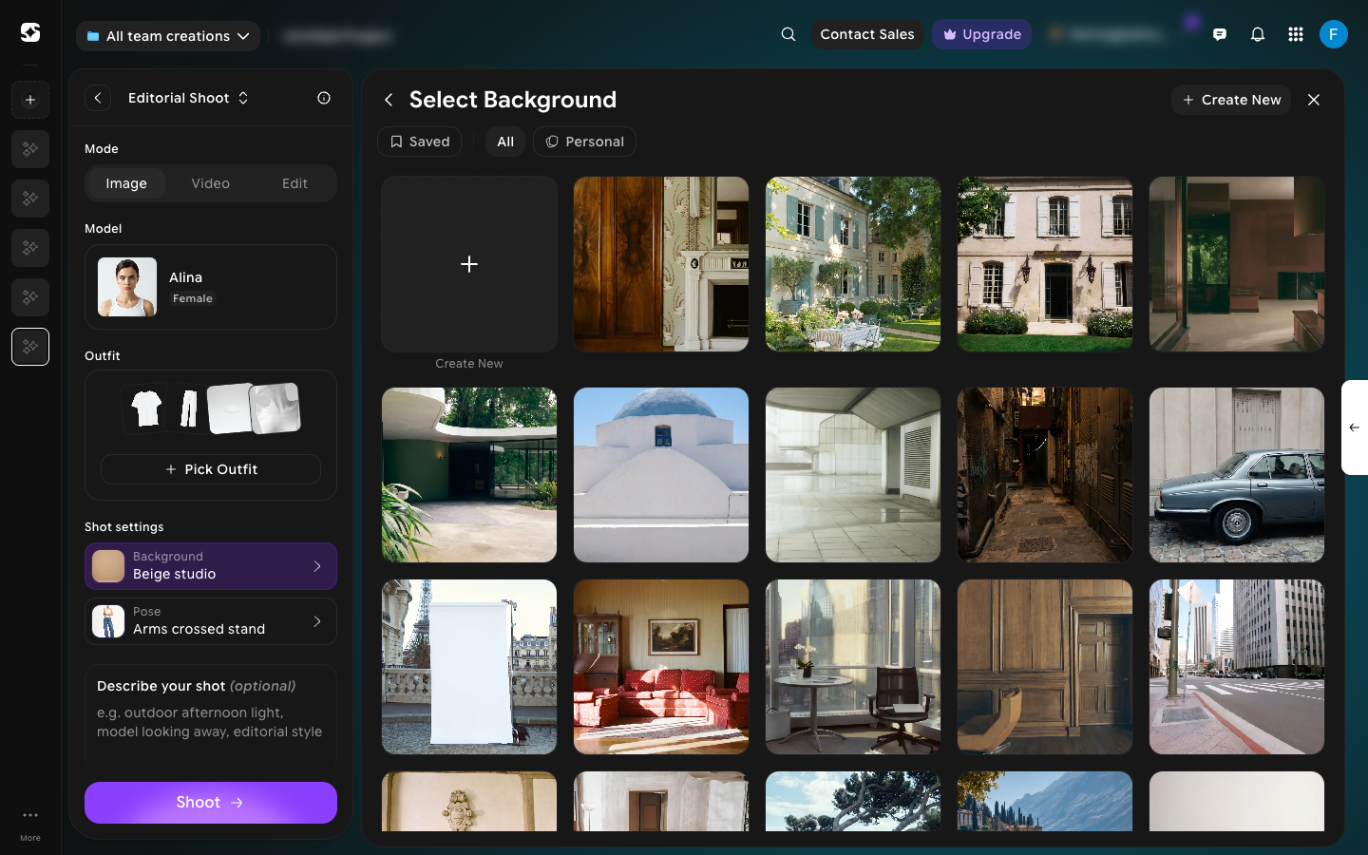Open the notifications bell

pyautogui.click(x=1258, y=34)
